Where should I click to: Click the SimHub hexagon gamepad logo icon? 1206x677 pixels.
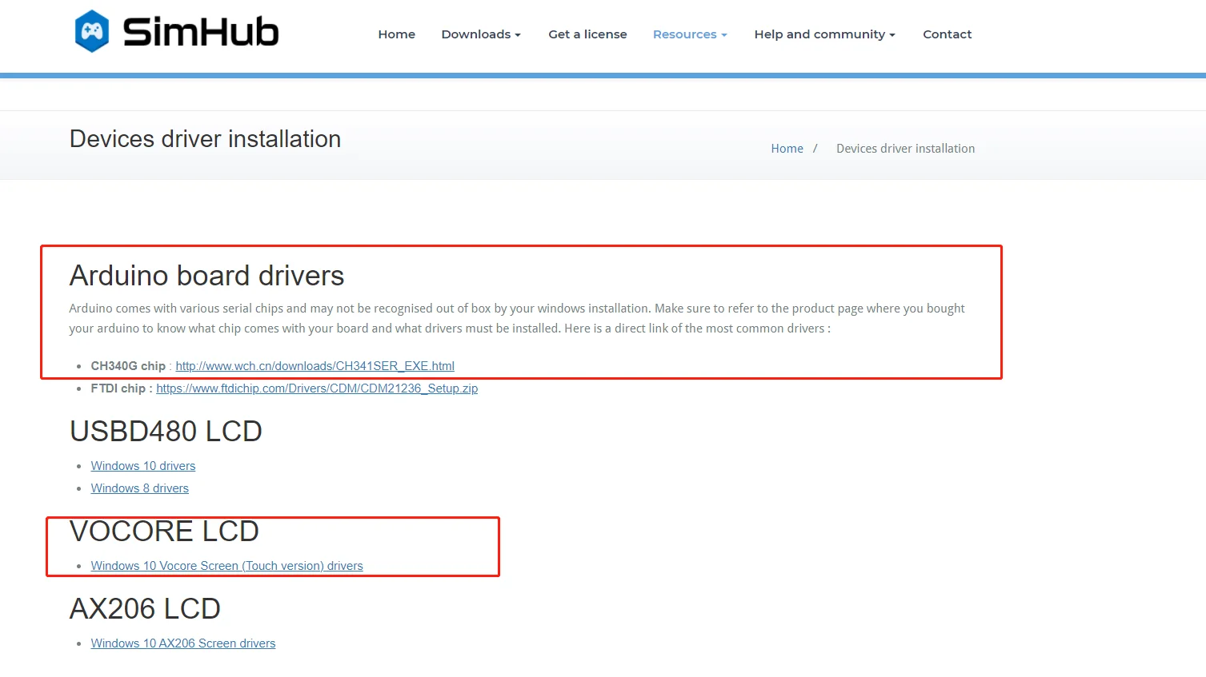[92, 32]
